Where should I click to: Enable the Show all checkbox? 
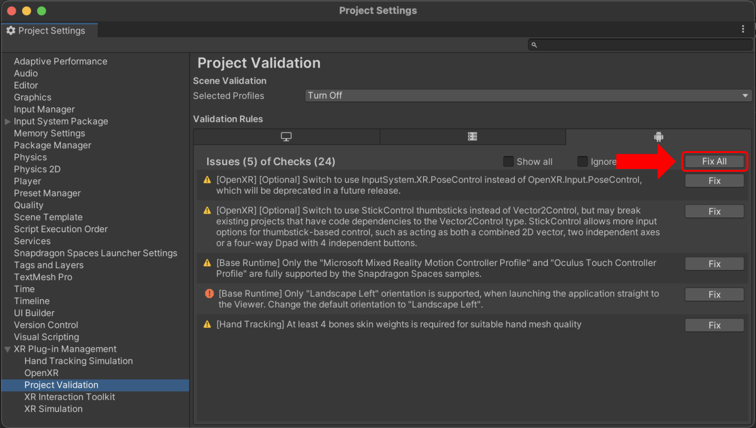[x=508, y=162]
